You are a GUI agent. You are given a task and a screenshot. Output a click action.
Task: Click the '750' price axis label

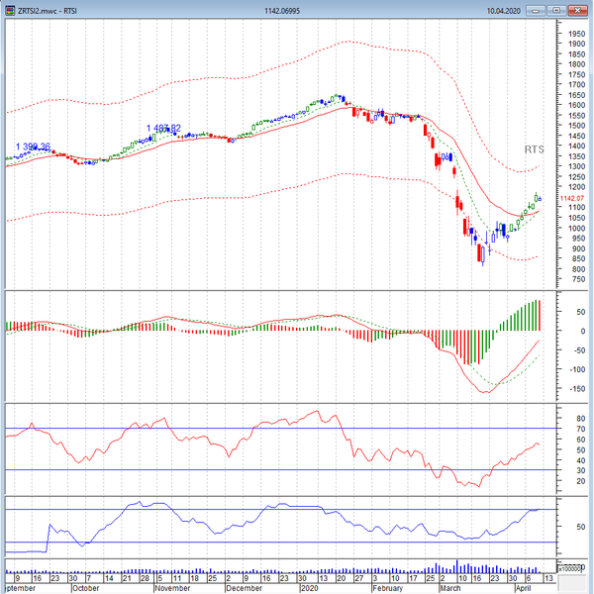579,279
